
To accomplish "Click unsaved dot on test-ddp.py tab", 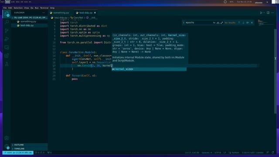I will pos(95,13).
